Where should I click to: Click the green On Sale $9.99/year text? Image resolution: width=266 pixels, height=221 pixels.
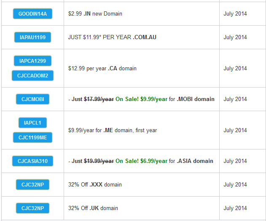[x=141, y=99]
